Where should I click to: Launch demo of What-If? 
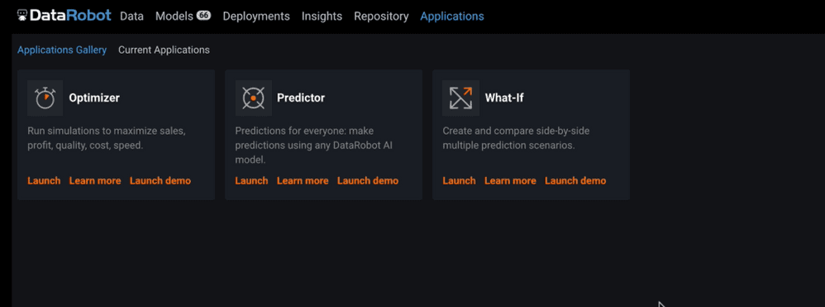(x=575, y=180)
